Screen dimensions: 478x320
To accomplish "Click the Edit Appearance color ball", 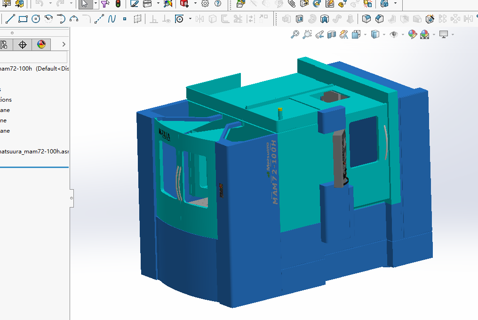I will tap(413, 34).
